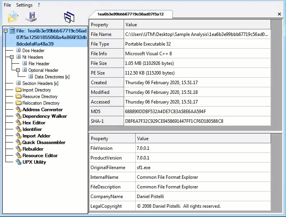Image resolution: width=286 pixels, height=217 pixels.
Task: Open the File menu
Action: coord(7,5)
